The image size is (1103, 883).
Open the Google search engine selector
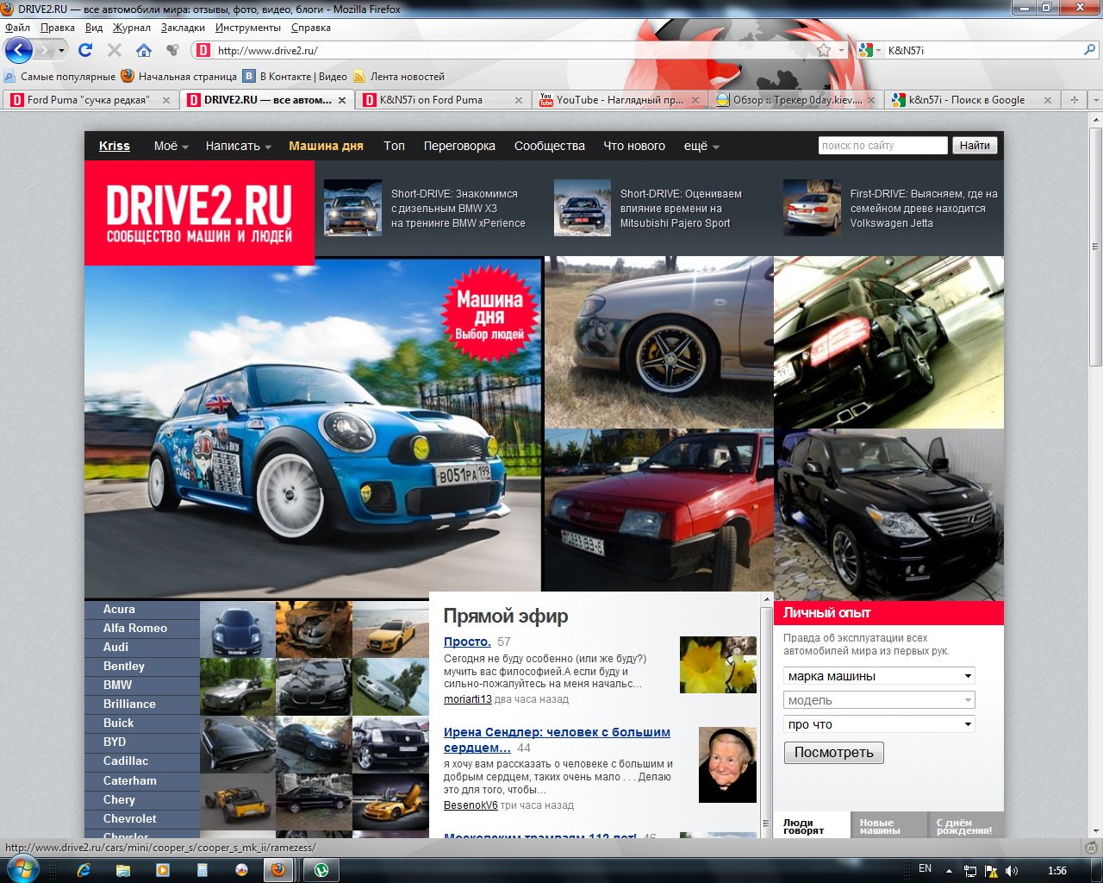[x=870, y=50]
